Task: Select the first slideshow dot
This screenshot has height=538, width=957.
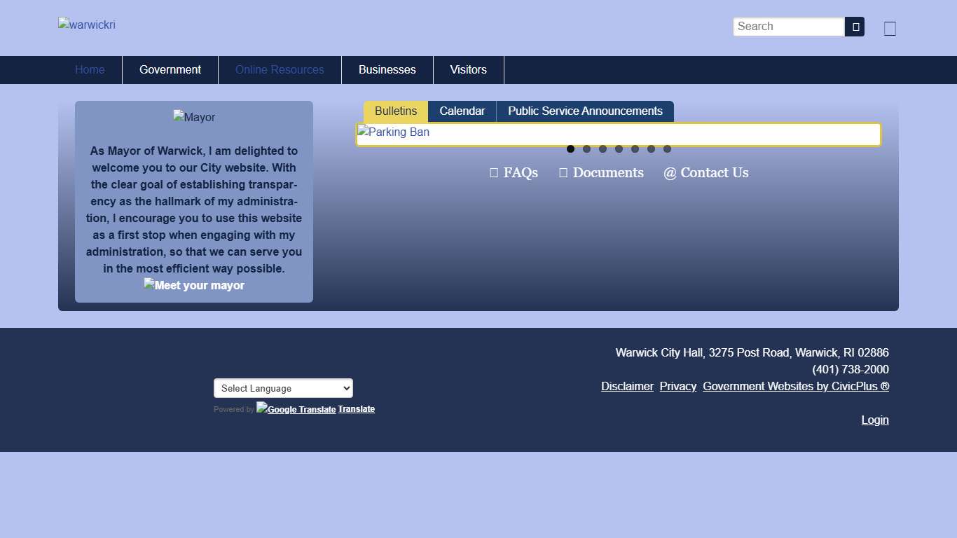Action: pos(570,149)
